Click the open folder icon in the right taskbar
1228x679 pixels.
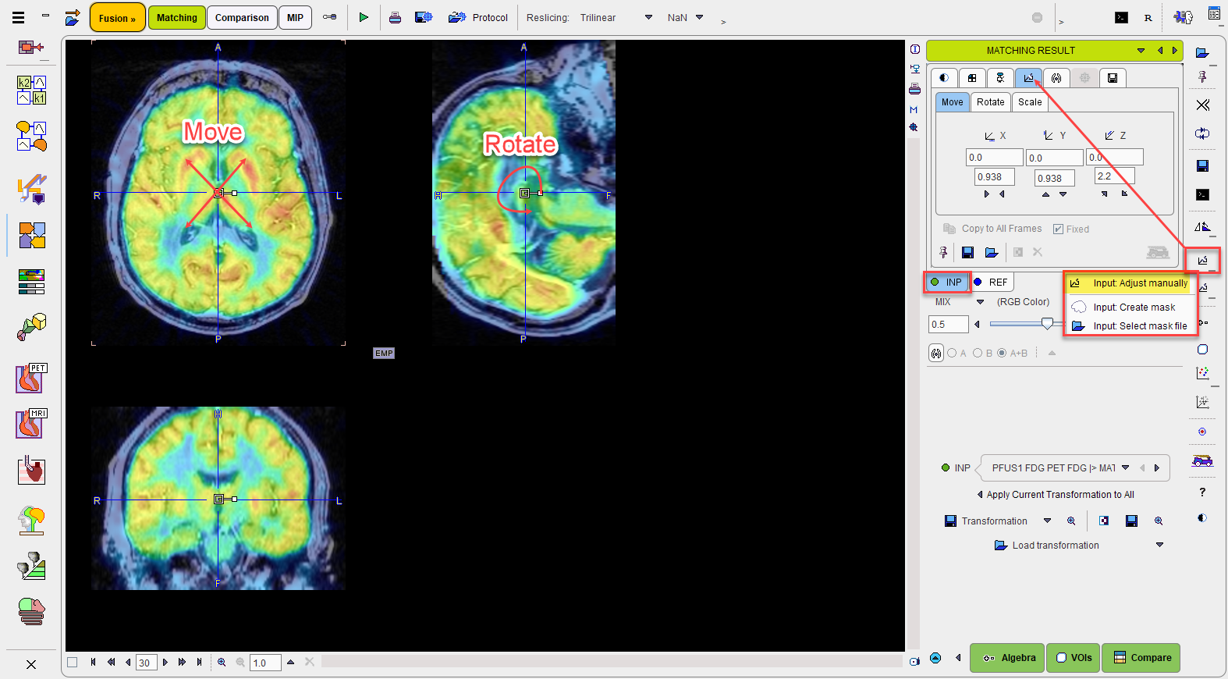click(1202, 53)
